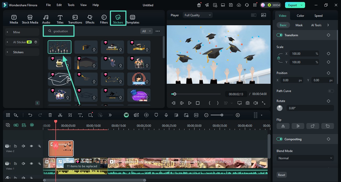Hide the Video 1 track eye icon

pyautogui.click(x=31, y=164)
